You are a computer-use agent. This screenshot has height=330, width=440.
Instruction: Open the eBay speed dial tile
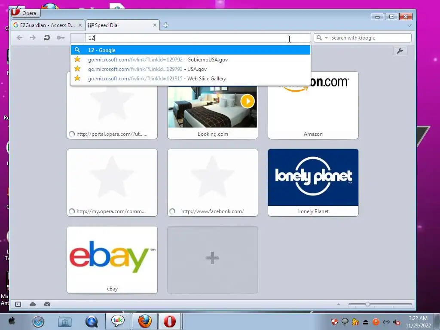point(112,260)
